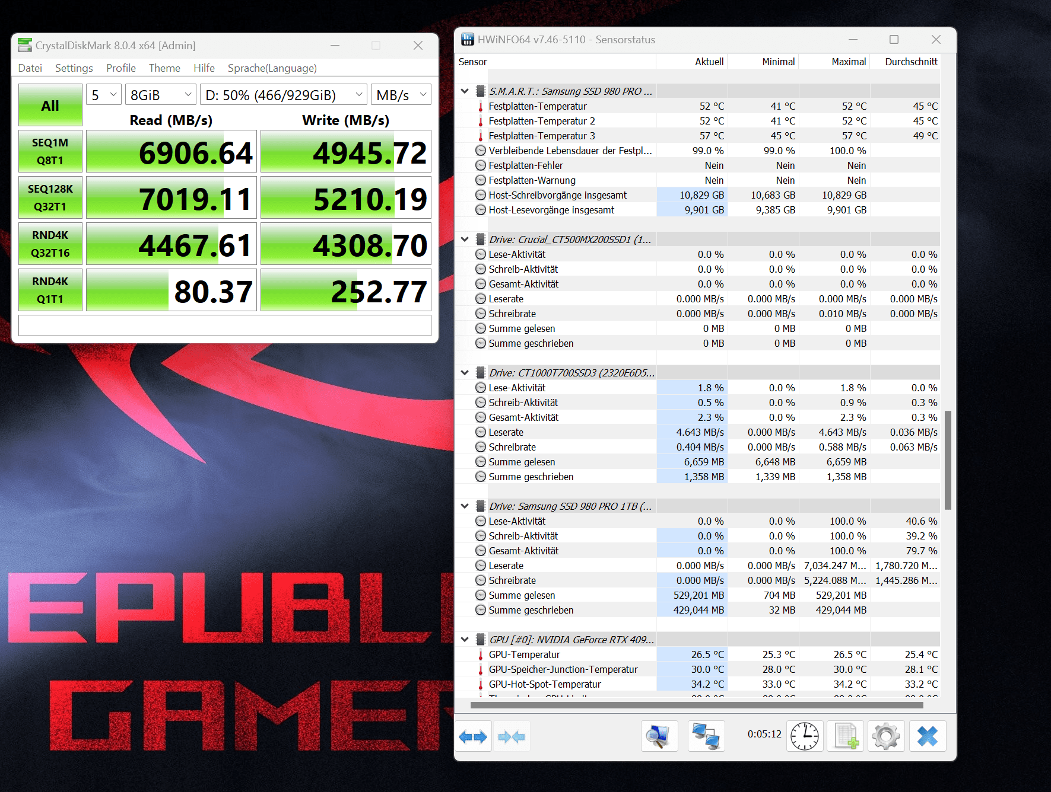
Task: Click the thermometer icon beside GPU-Hot-Spot-Temperatur
Action: pyautogui.click(x=481, y=684)
